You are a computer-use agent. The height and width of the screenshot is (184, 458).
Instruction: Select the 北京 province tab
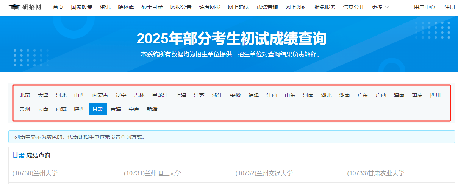coord(25,95)
